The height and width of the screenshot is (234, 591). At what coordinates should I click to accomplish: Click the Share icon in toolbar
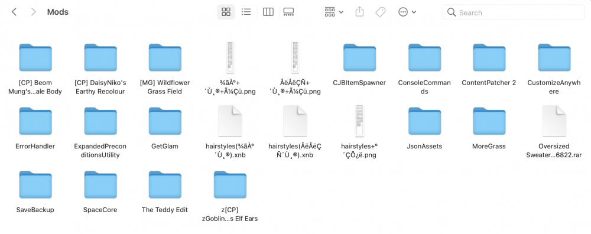click(359, 12)
